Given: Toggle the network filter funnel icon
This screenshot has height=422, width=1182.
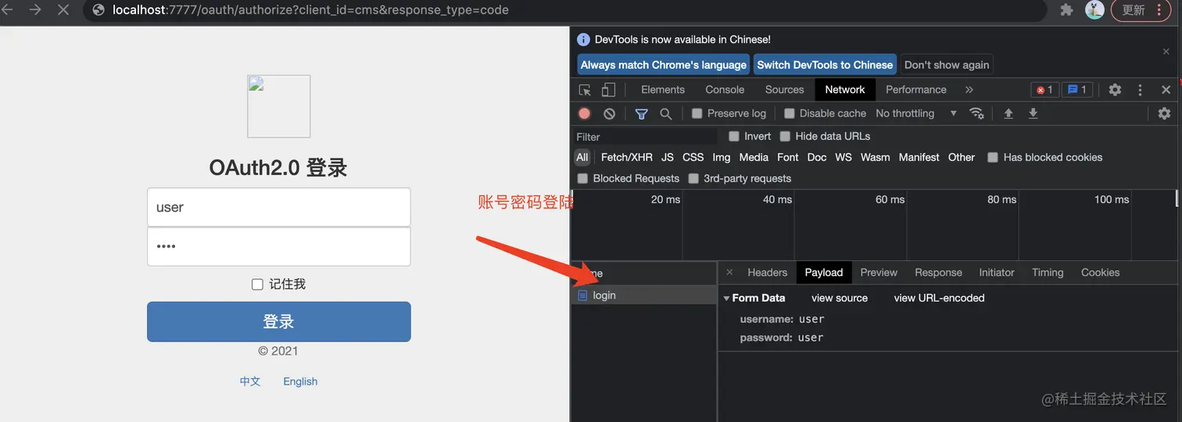Looking at the screenshot, I should point(641,113).
